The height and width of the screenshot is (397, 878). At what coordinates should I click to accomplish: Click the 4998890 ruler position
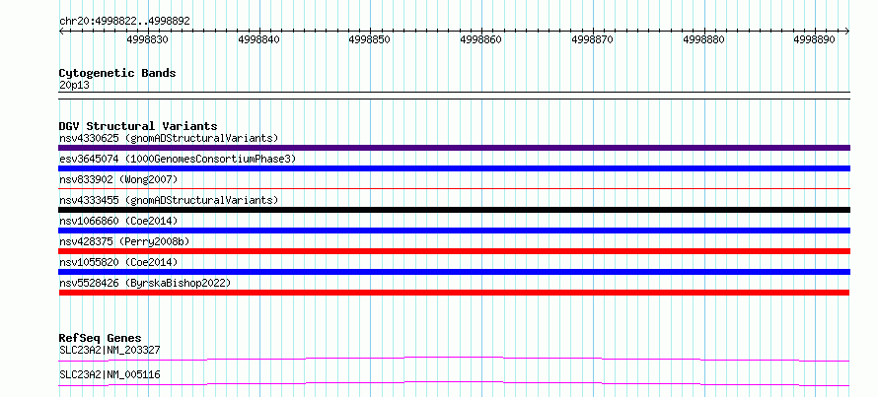(815, 39)
